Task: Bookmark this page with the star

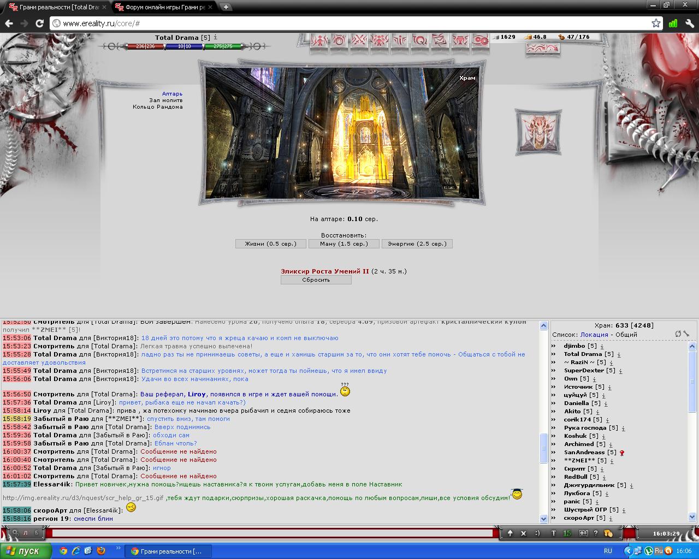Action: click(x=656, y=23)
